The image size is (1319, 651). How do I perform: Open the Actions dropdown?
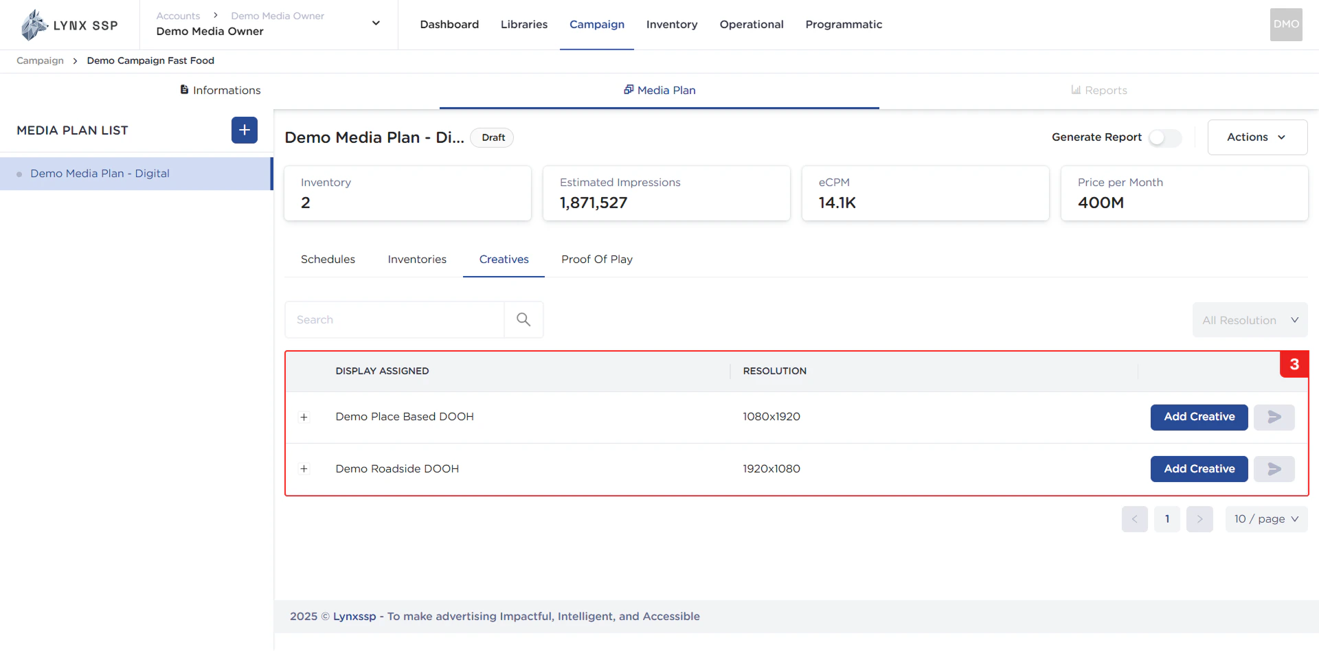point(1256,137)
